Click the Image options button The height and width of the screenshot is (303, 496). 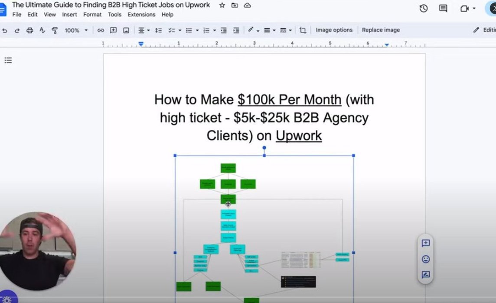[x=334, y=30]
